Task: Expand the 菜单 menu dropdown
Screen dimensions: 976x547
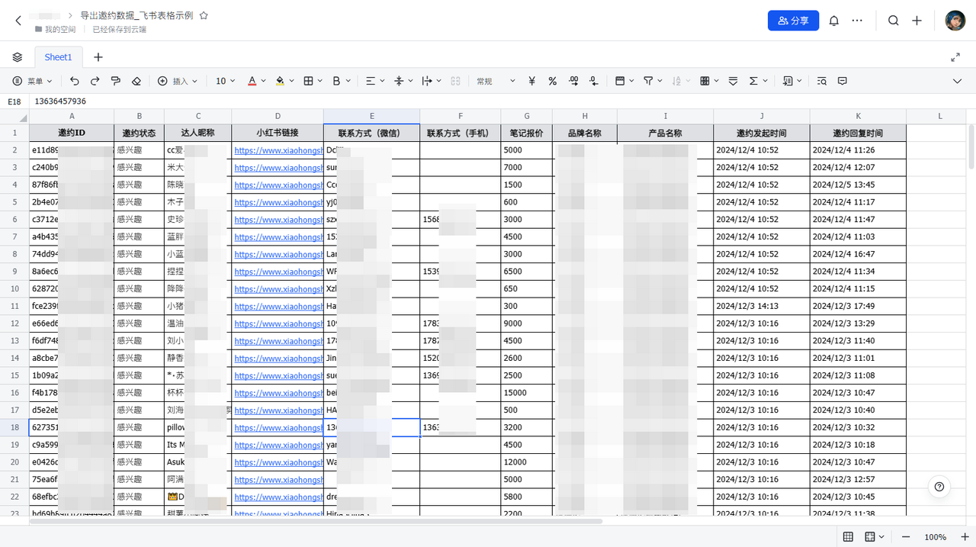Action: 33,81
